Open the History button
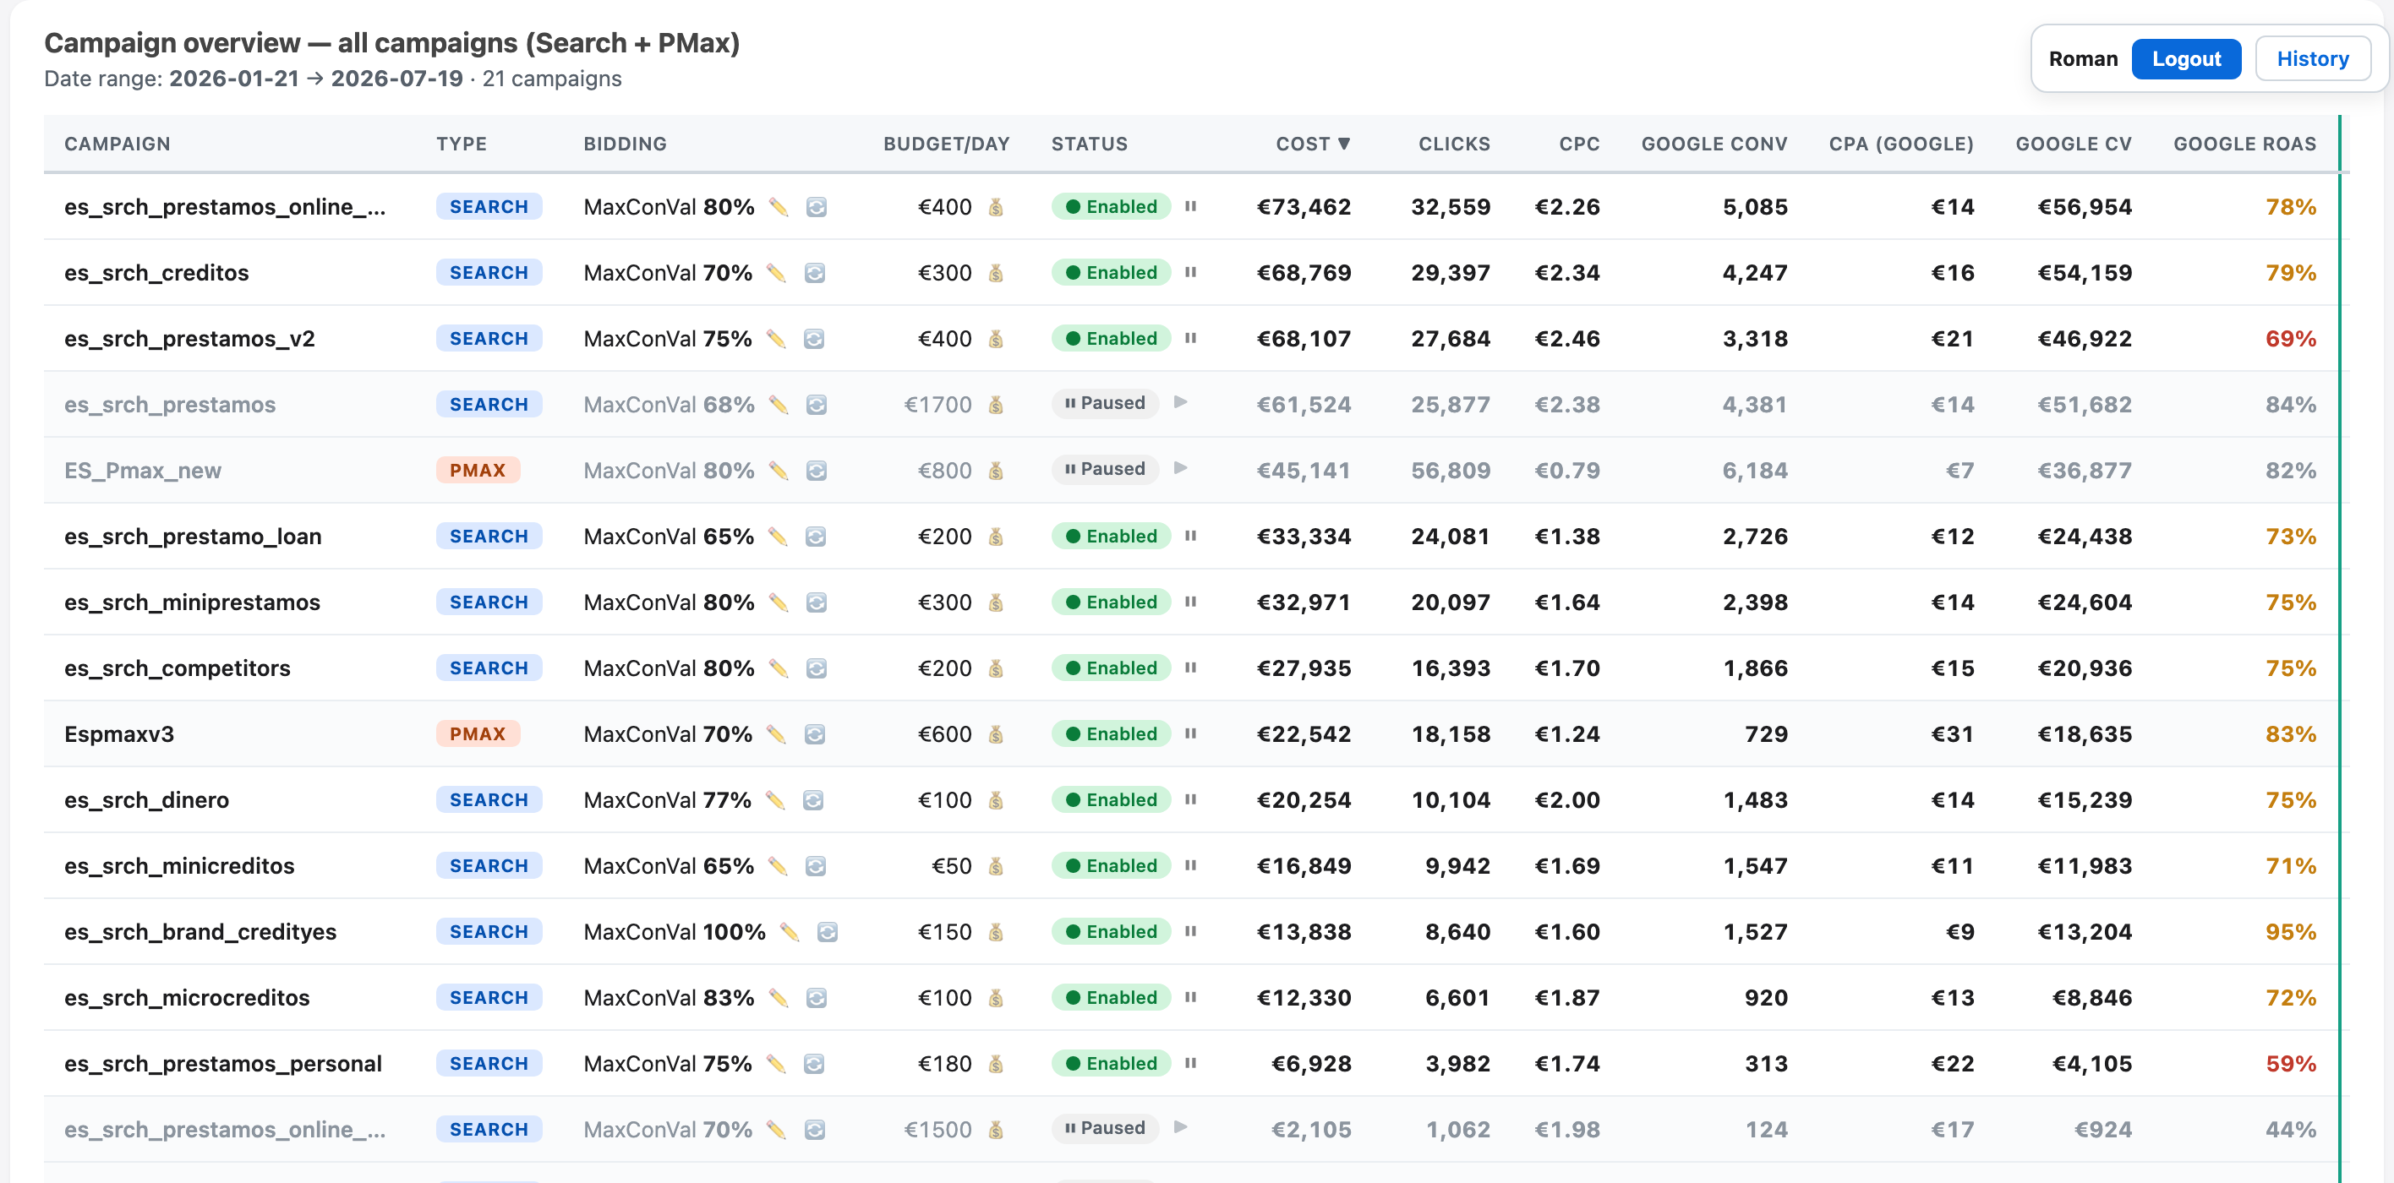Screen dimensions: 2394x1183 click(2312, 59)
